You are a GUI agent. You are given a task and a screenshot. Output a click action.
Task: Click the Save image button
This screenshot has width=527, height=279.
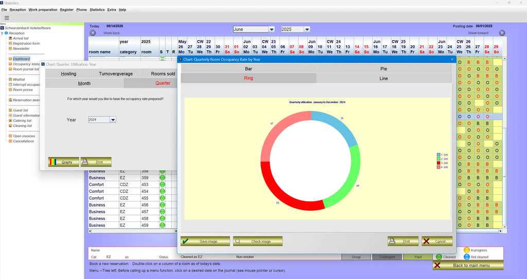click(x=205, y=241)
